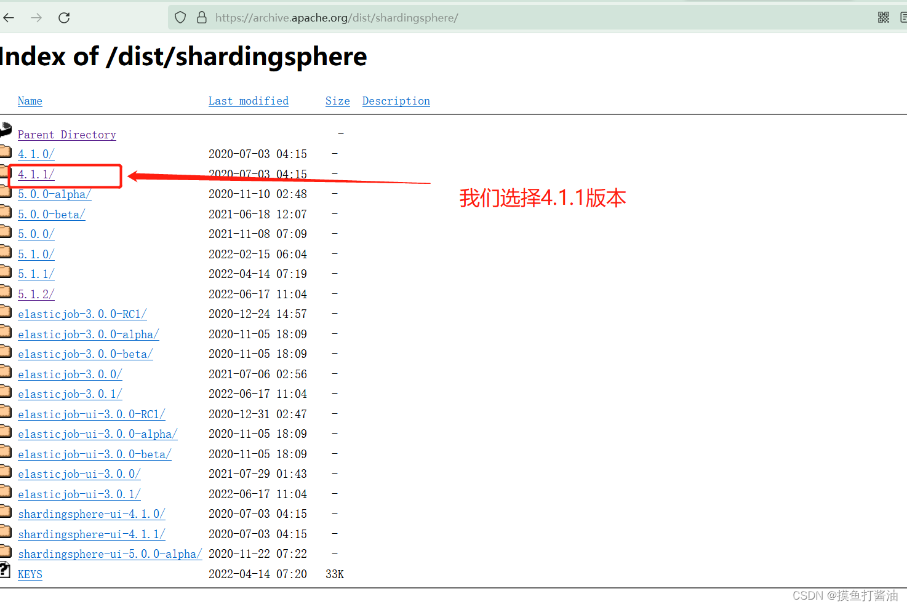Open the elasticjob-ui-3.0.0-beta/ directory
This screenshot has width=907, height=607.
point(95,454)
